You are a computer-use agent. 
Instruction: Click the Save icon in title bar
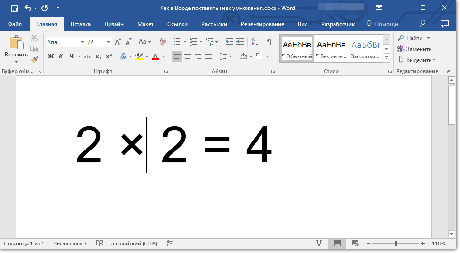pyautogui.click(x=14, y=8)
